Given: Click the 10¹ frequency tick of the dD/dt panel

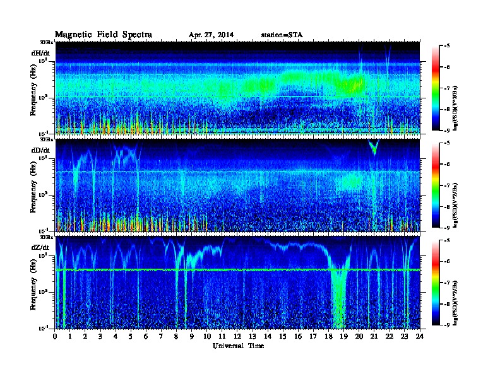Looking at the screenshot, I should (43, 158).
